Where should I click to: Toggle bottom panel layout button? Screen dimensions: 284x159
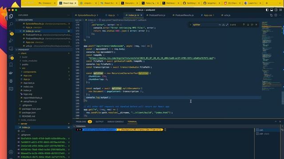pos(272,10)
